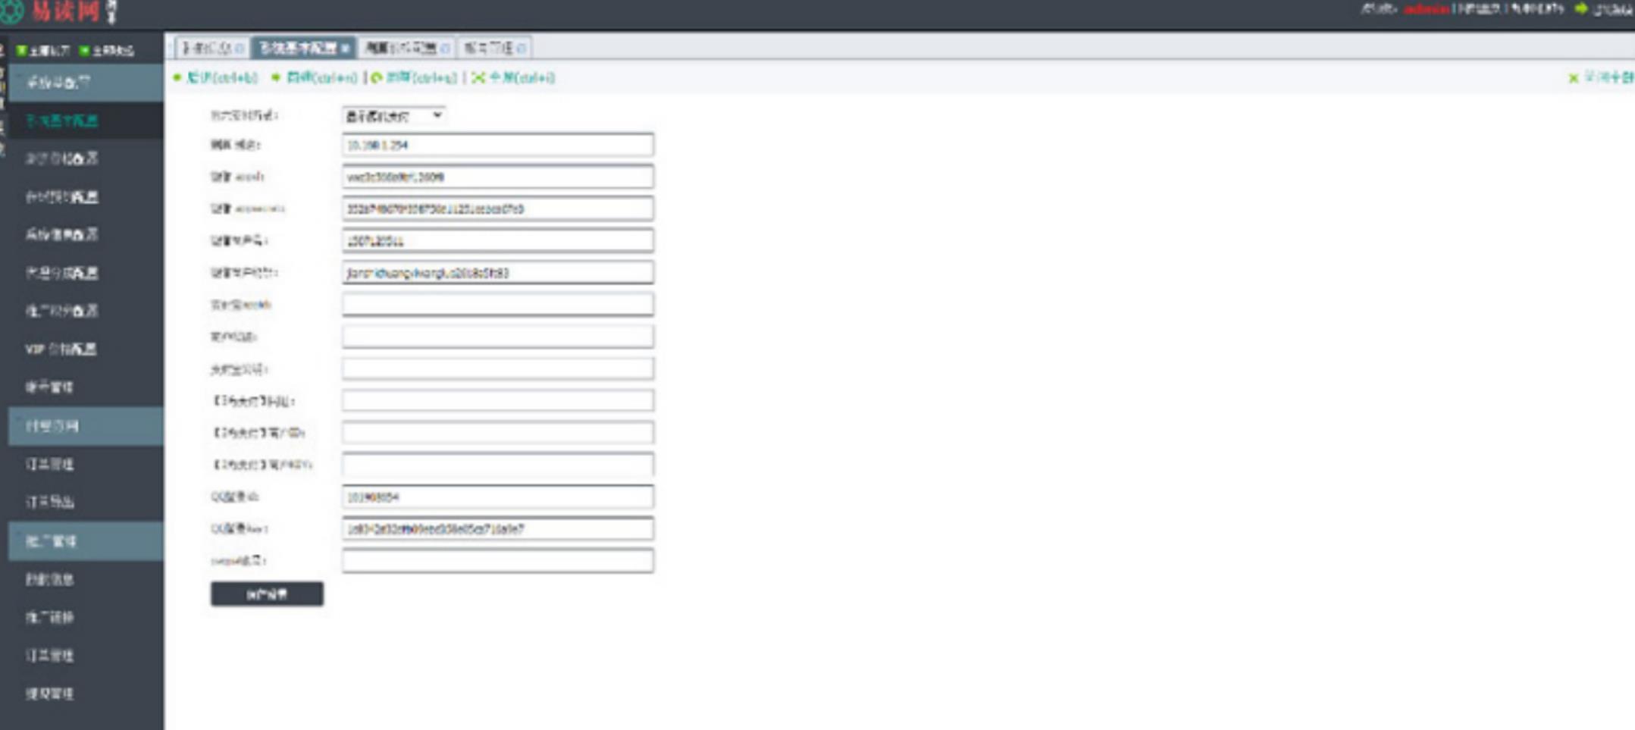
Task: Click the dark save button below the form
Action: pyautogui.click(x=267, y=594)
